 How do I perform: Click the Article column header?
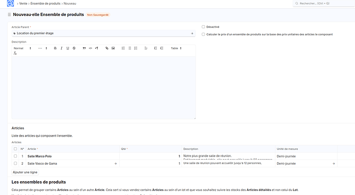coord(73,149)
